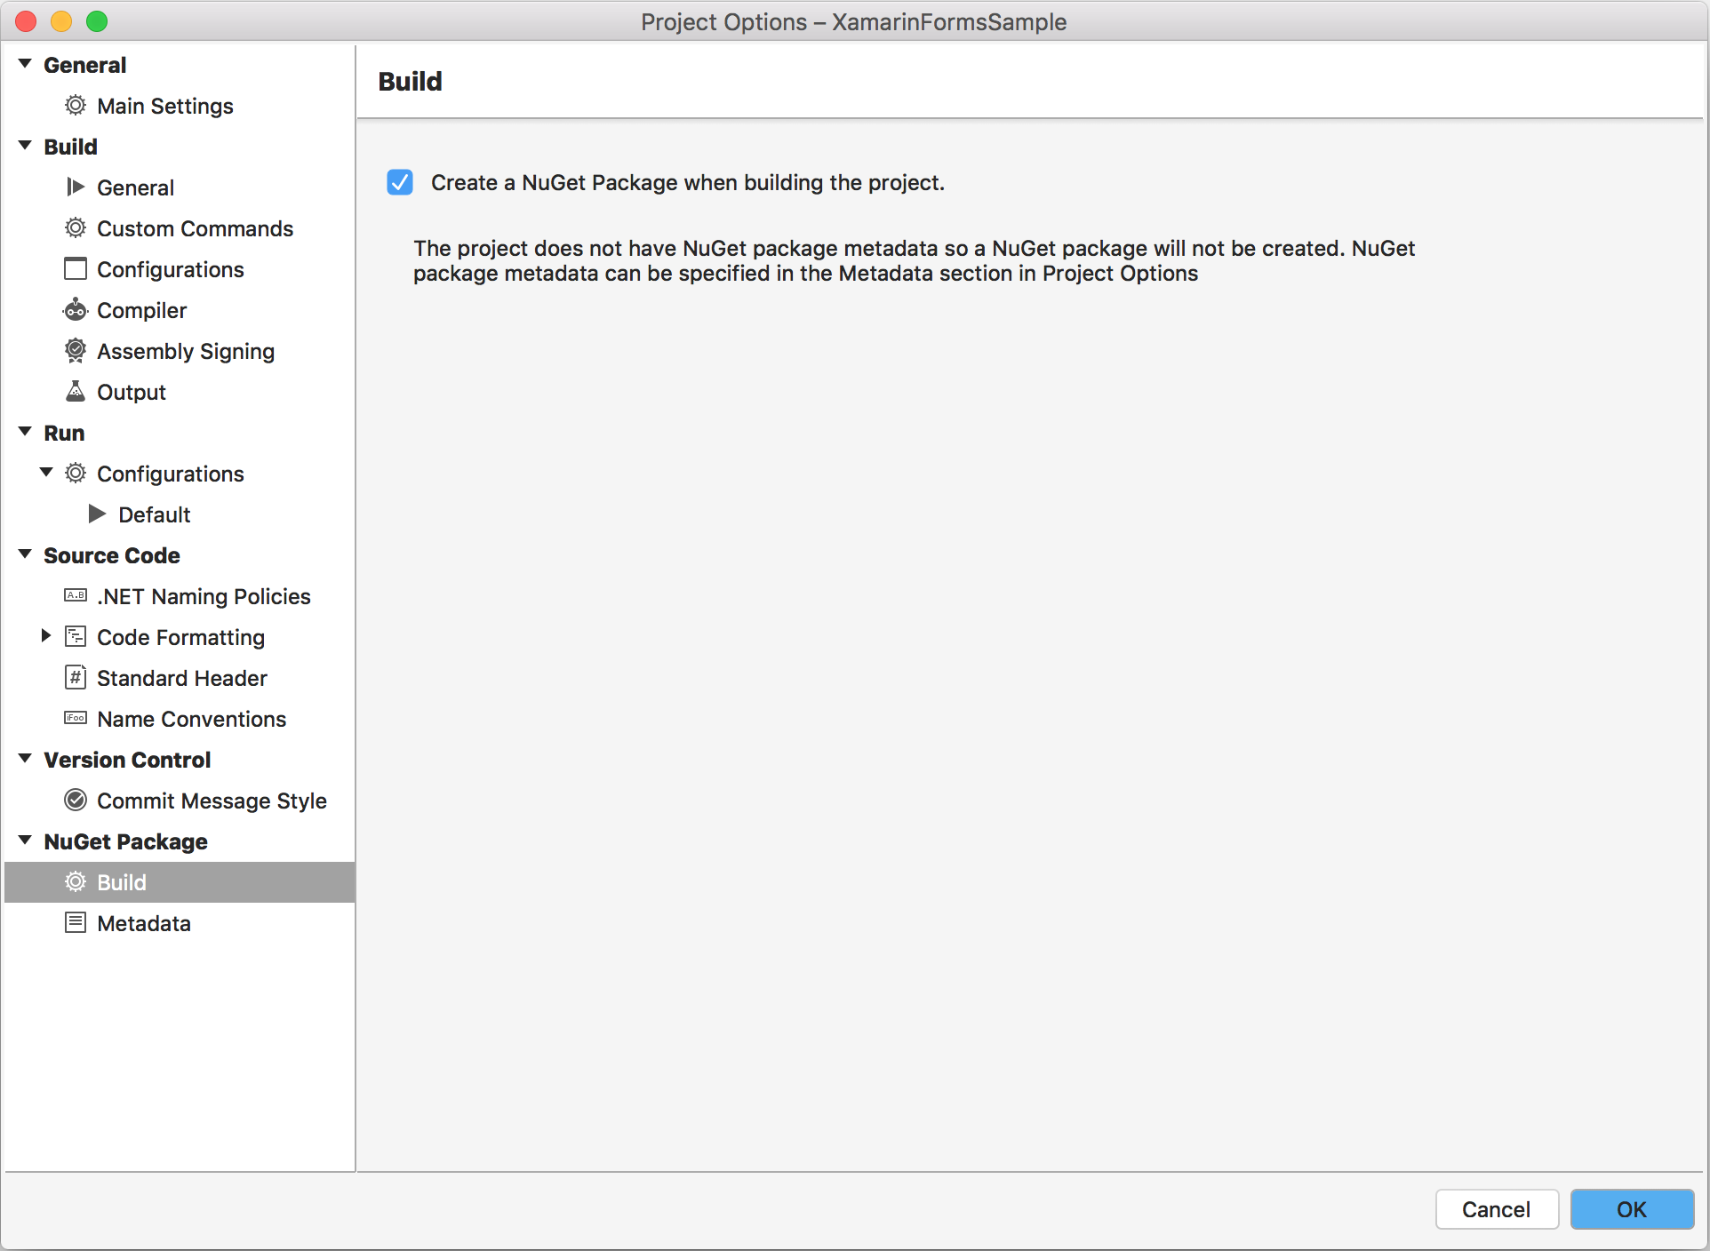This screenshot has width=1710, height=1251.
Task: Select the Default run configuration
Action: 154,514
